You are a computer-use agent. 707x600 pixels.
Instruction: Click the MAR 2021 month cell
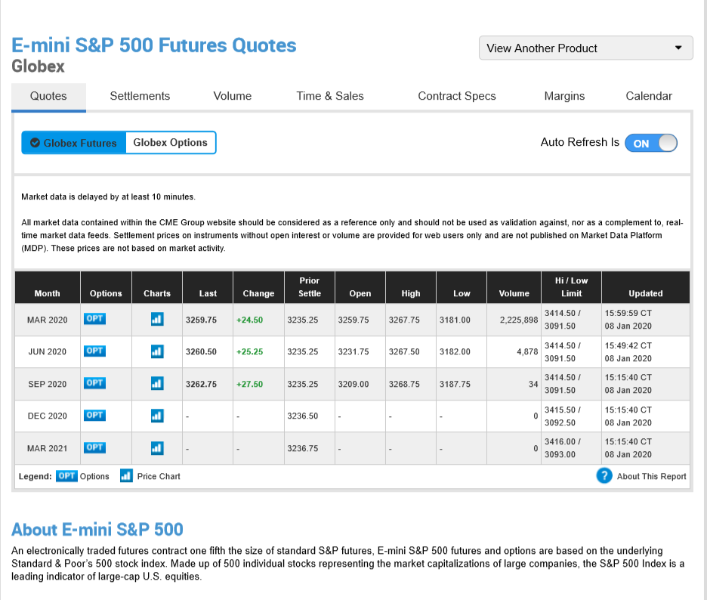click(x=48, y=448)
